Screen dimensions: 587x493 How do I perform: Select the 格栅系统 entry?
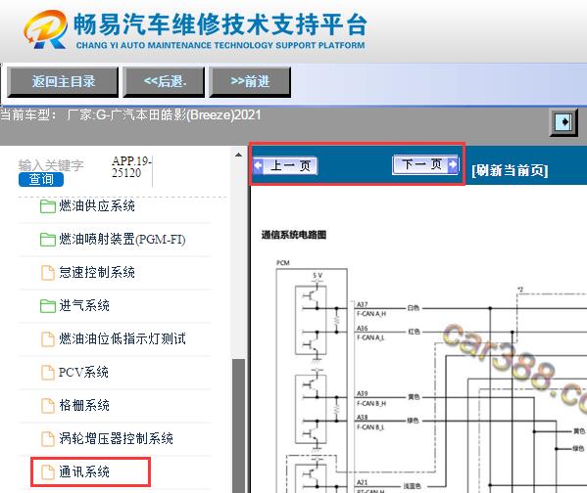click(x=84, y=406)
